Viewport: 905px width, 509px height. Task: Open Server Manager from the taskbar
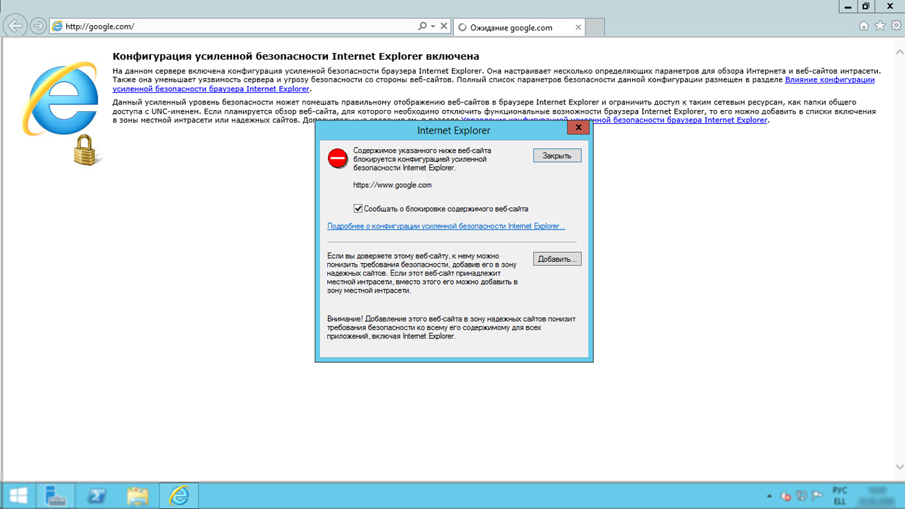click(55, 496)
